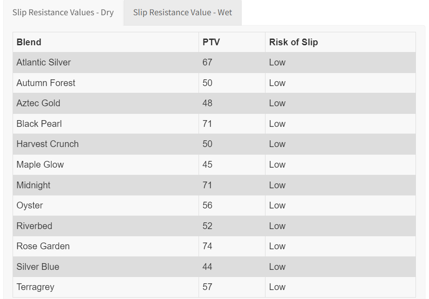The height and width of the screenshot is (299, 429).
Task: Select the Aztec Gold row label
Action: point(38,103)
